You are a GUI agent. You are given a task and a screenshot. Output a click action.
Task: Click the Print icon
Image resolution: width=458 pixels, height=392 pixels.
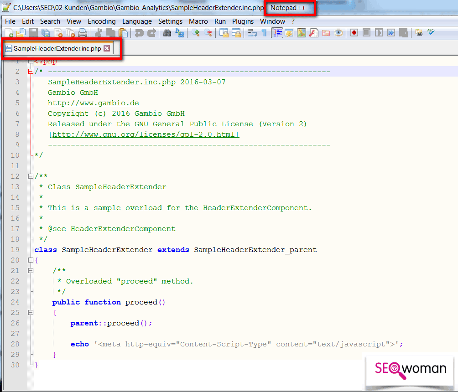pos(83,33)
